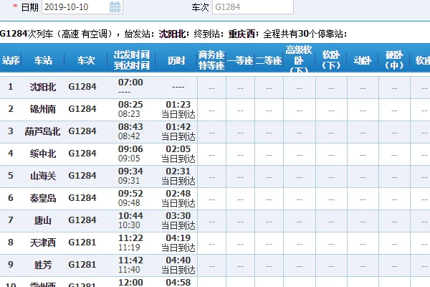Select the 车次 column header

pyautogui.click(x=85, y=60)
